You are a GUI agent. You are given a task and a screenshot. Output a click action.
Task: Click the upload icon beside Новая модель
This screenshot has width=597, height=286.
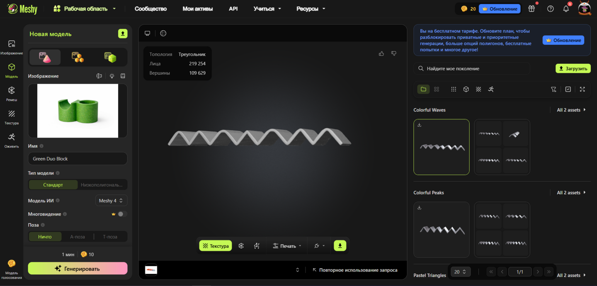tap(123, 34)
